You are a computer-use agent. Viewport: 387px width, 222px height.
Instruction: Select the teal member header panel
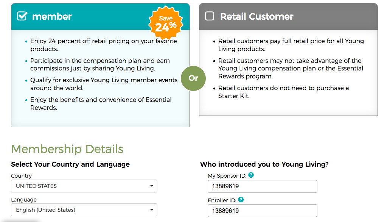[101, 17]
